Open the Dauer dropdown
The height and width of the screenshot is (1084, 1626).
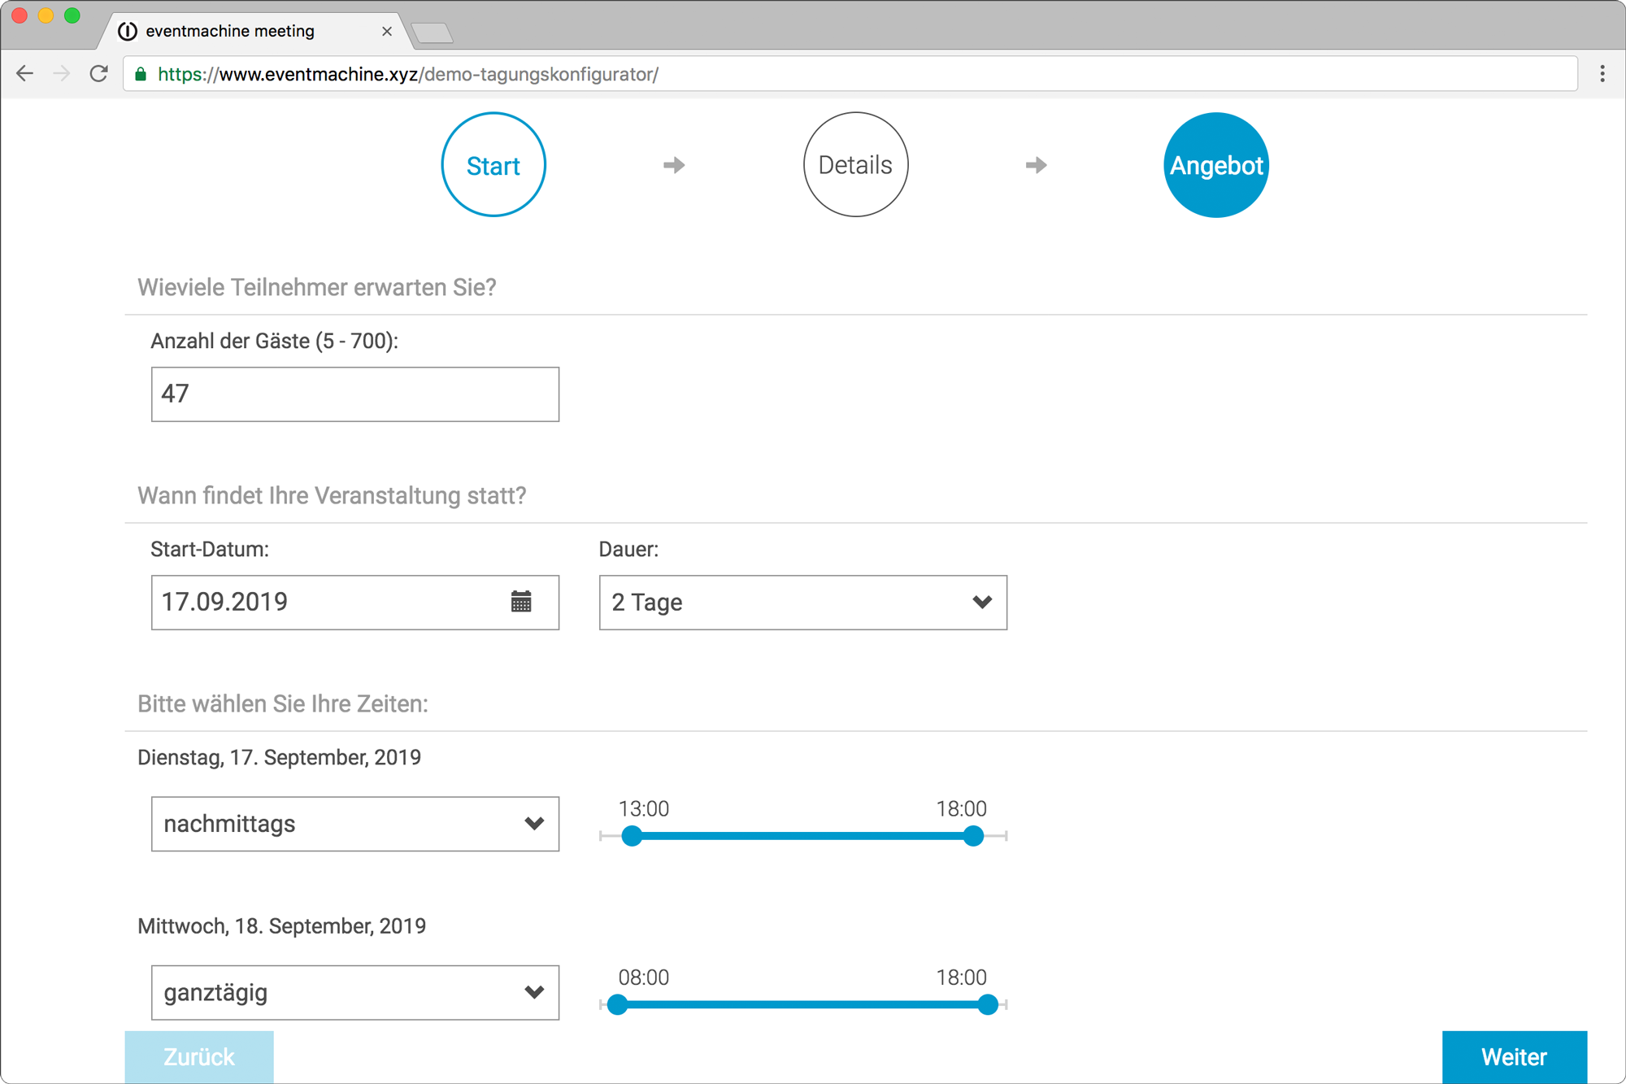click(802, 603)
